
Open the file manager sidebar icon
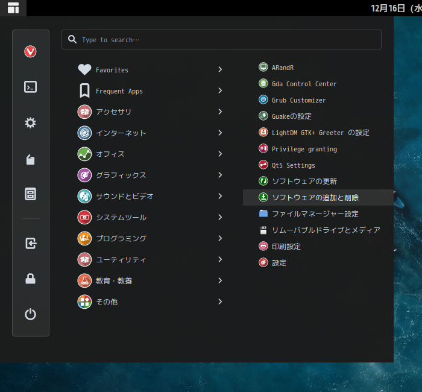(30, 159)
